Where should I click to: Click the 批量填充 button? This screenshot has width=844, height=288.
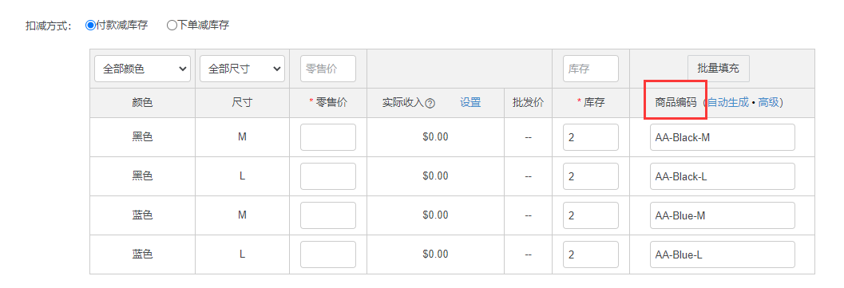(718, 69)
